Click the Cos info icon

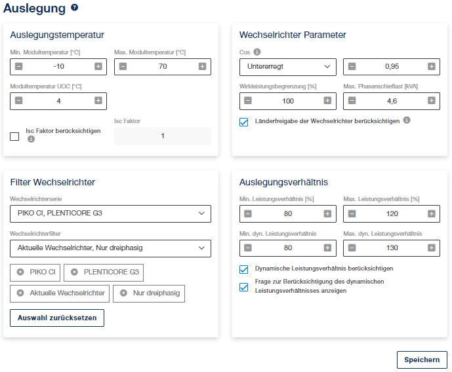257,52
